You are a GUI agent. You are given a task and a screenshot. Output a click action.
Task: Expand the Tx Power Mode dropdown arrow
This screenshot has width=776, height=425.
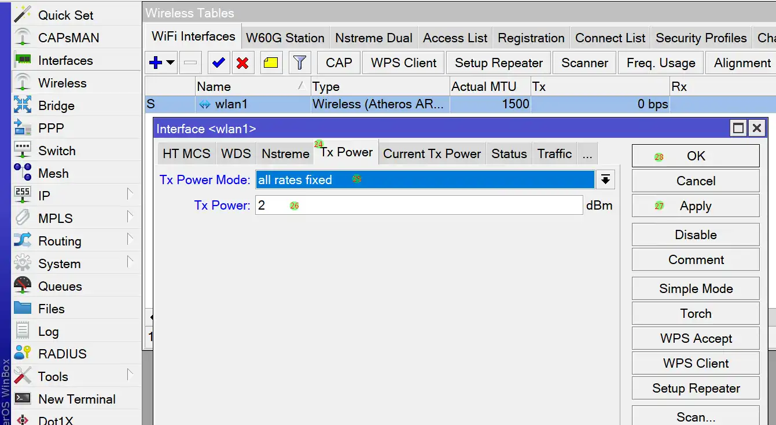605,179
